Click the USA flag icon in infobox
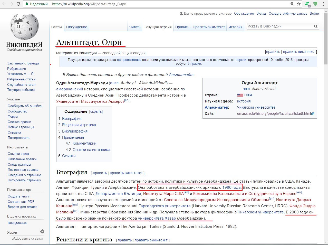Screen dimensions: 328x245 click(x=240, y=95)
